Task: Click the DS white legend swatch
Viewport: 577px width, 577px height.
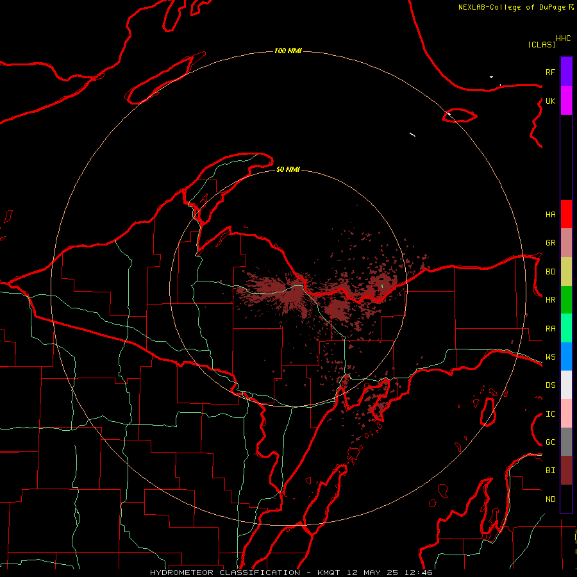Action: click(x=566, y=385)
